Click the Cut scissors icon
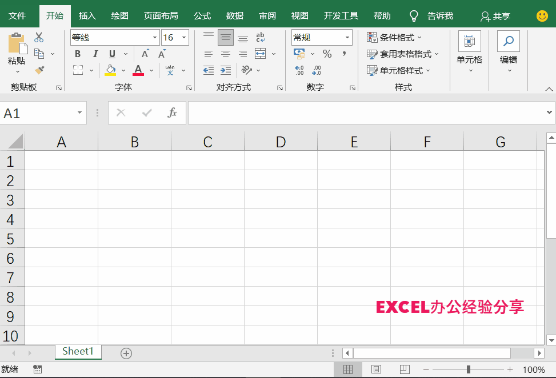Image resolution: width=556 pixels, height=378 pixels. coord(39,36)
